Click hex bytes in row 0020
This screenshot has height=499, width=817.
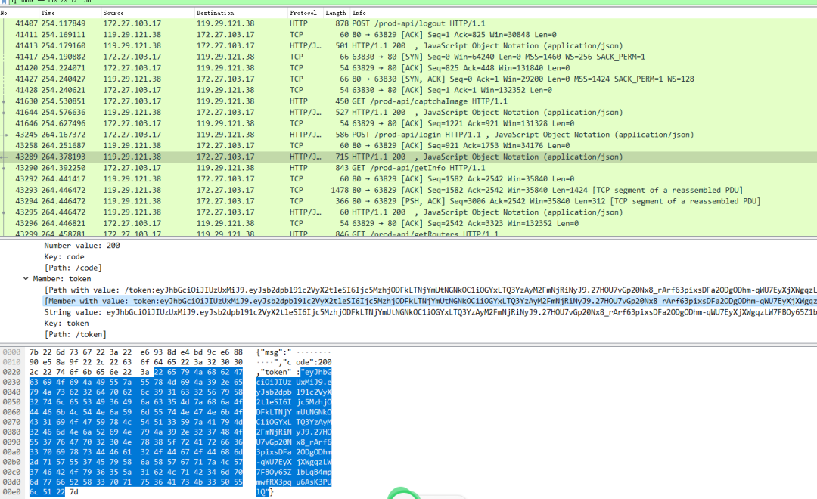click(136, 372)
